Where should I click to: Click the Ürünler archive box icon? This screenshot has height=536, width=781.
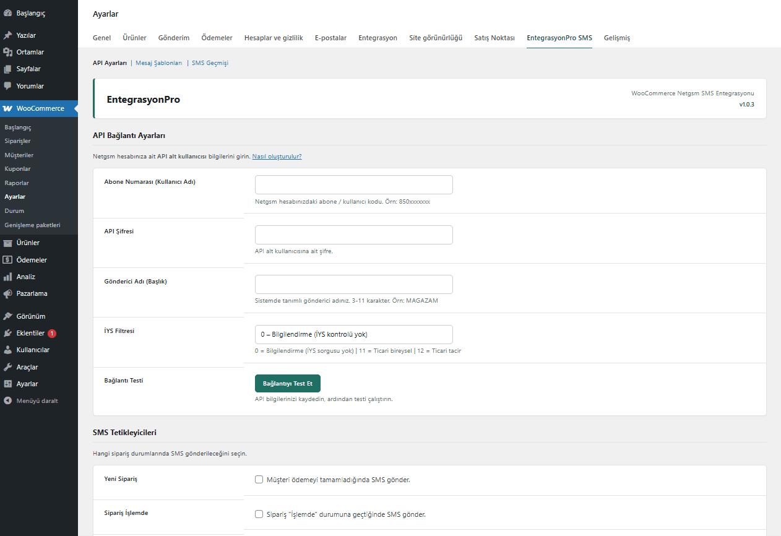tap(7, 243)
